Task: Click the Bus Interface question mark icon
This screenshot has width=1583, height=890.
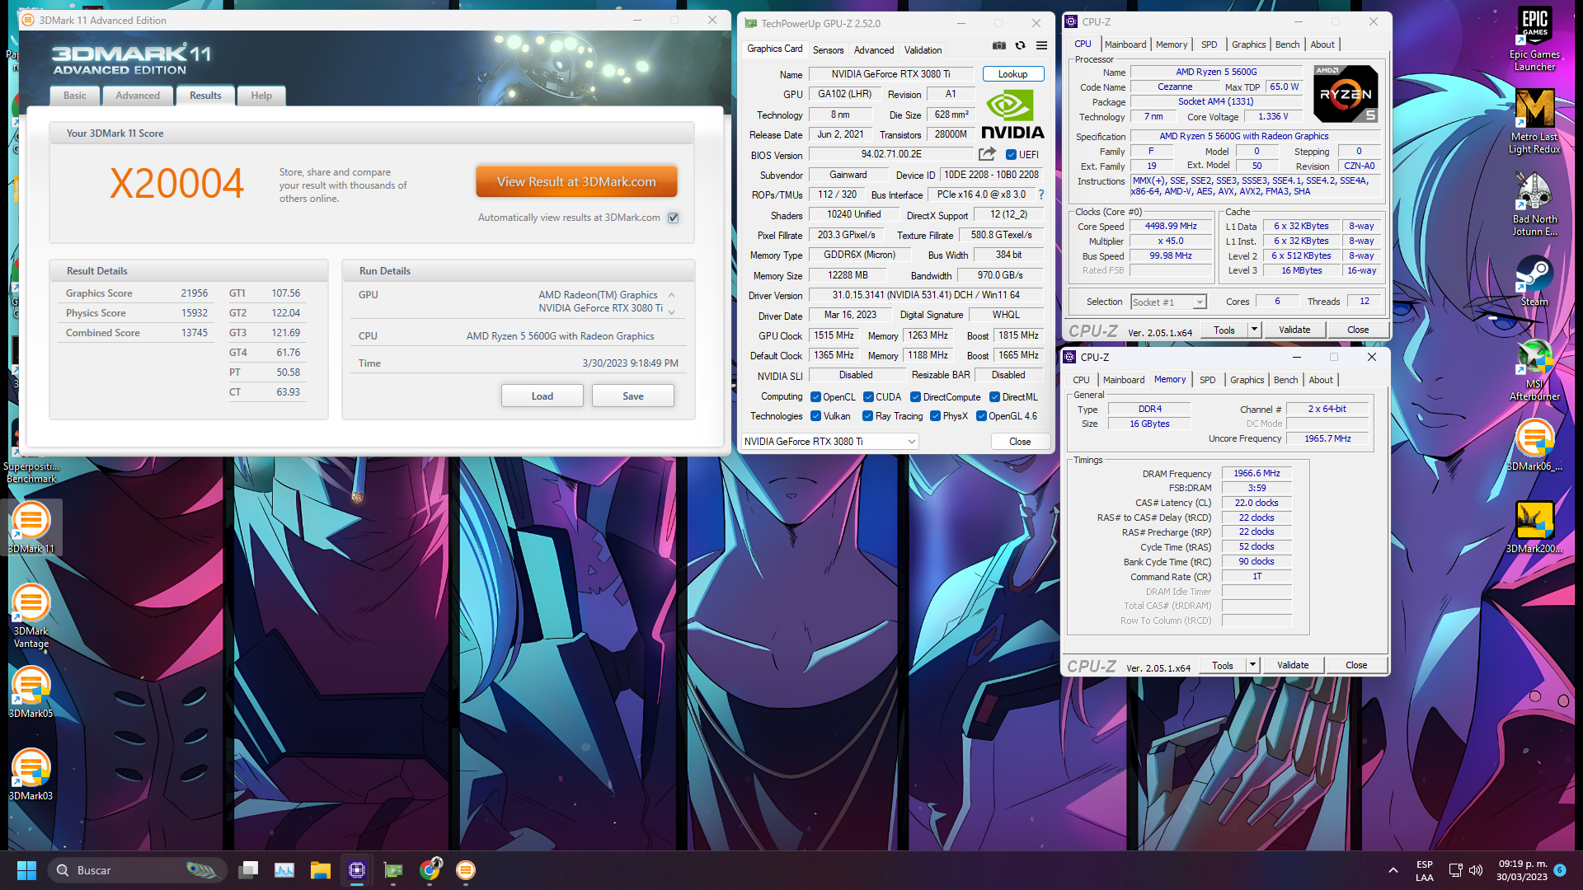Action: (x=1041, y=195)
